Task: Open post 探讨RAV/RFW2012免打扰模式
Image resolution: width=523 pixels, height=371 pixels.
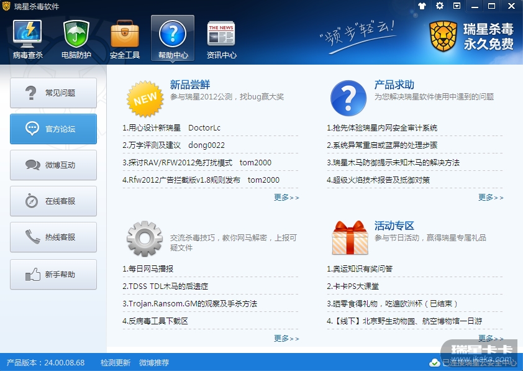Action: click(x=197, y=162)
